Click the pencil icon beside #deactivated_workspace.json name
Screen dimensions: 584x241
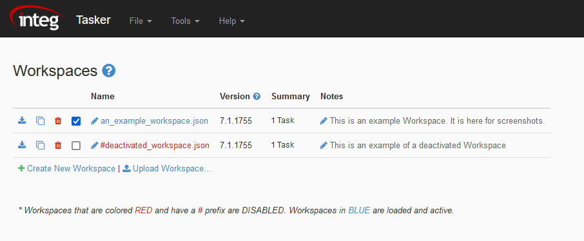click(x=95, y=145)
